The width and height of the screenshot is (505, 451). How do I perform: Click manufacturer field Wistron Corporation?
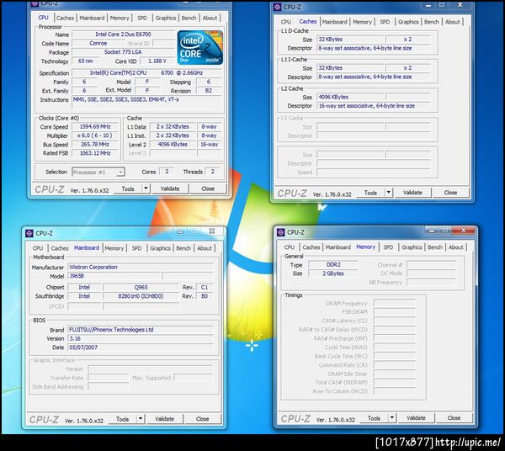[x=141, y=268]
